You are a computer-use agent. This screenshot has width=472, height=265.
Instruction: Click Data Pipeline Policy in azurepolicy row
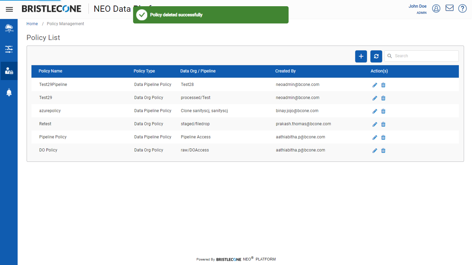153,111
